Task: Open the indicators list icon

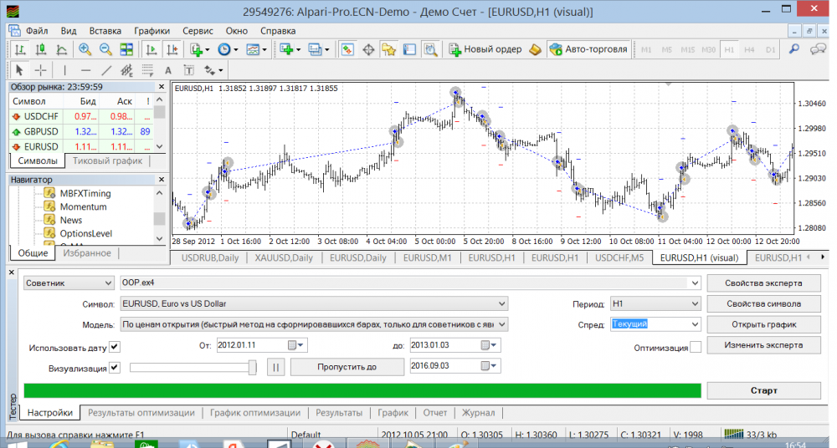Action: [199, 49]
